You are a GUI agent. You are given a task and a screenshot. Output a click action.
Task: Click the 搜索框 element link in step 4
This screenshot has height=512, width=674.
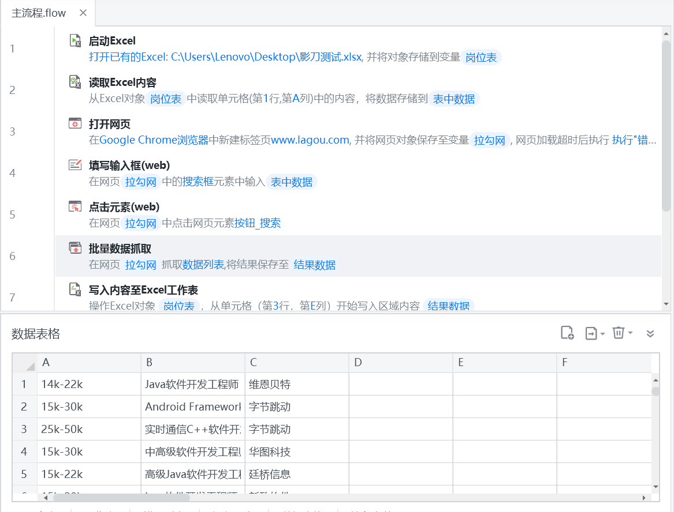[x=198, y=182]
